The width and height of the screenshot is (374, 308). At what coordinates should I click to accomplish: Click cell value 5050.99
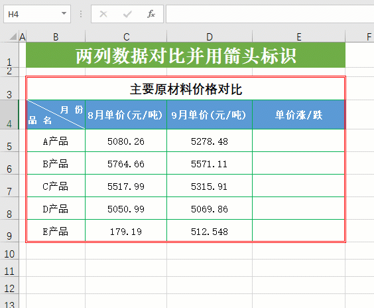(126, 208)
